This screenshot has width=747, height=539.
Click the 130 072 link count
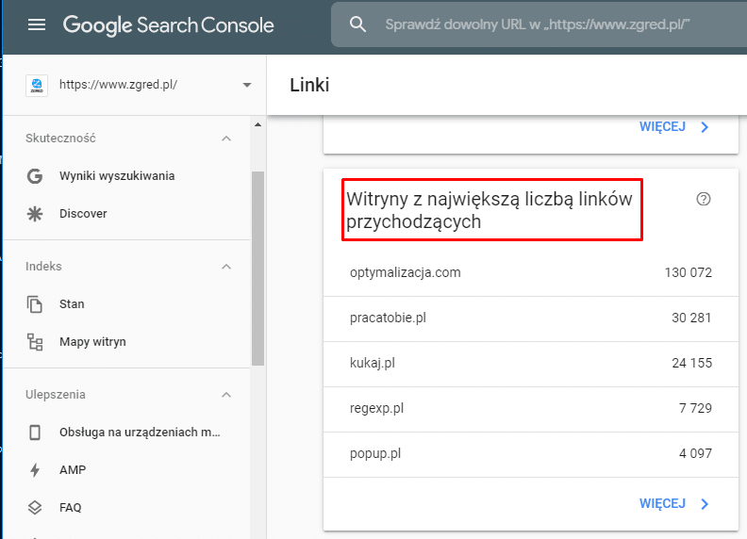click(x=688, y=273)
